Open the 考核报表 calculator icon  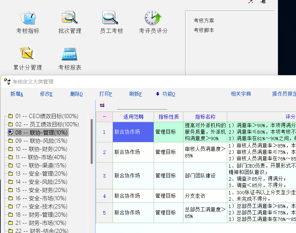tap(70, 54)
